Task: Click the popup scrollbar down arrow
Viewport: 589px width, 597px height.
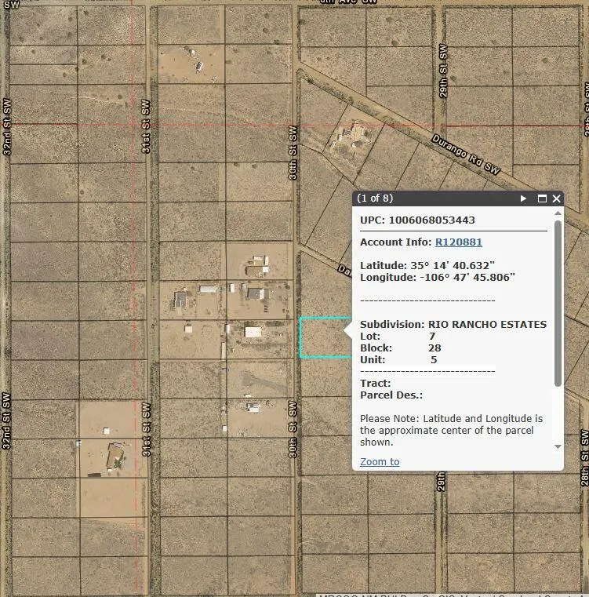Action: coord(558,446)
